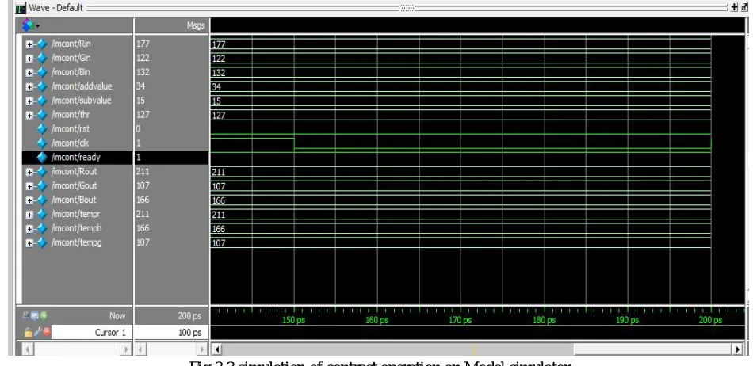
Task: Select the /imcont/ready signal name
Action: 75,158
